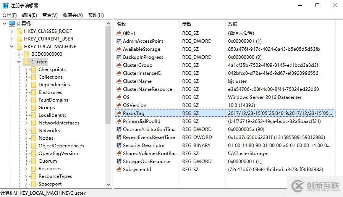343x197 pixels.
Task: Expand the Groups key
Action: [x=26, y=108]
